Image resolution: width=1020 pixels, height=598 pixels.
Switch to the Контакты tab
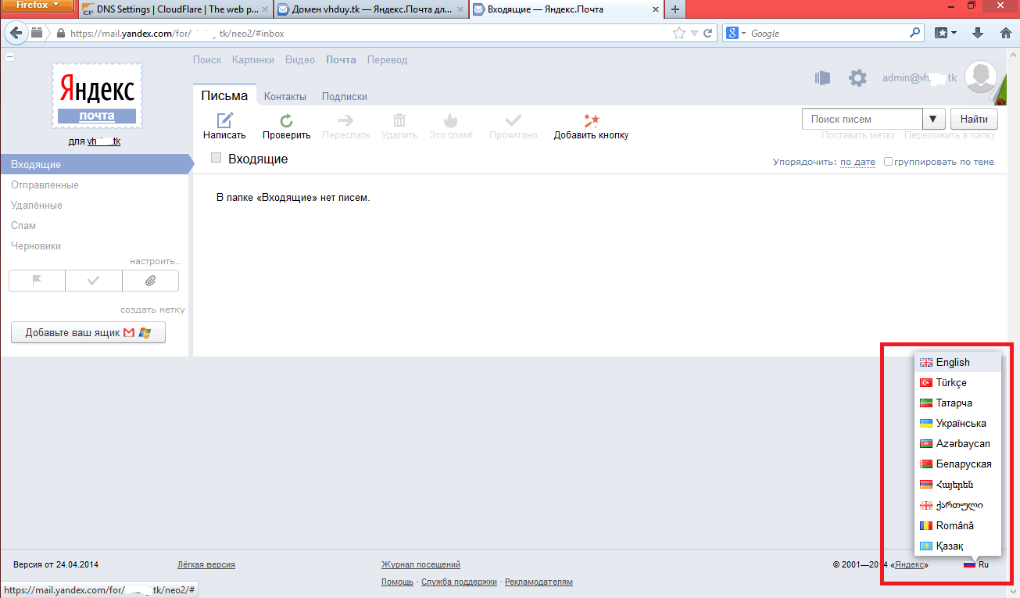(285, 97)
